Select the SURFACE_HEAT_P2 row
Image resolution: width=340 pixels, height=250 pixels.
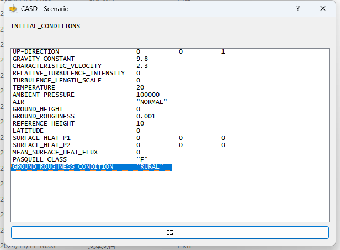41,145
